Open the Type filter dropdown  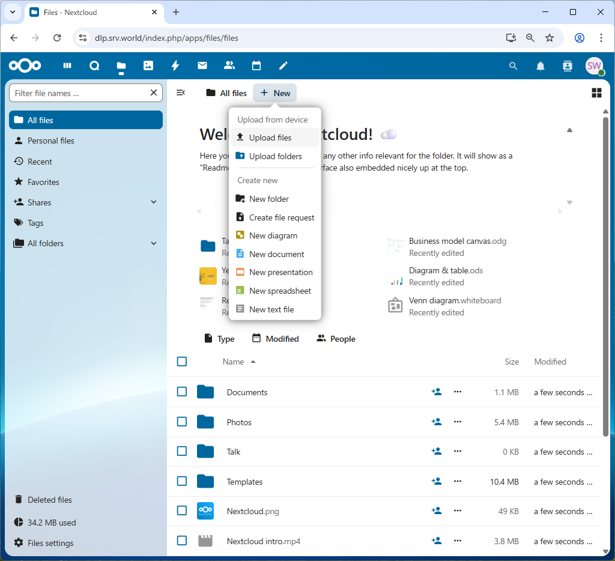(x=220, y=339)
